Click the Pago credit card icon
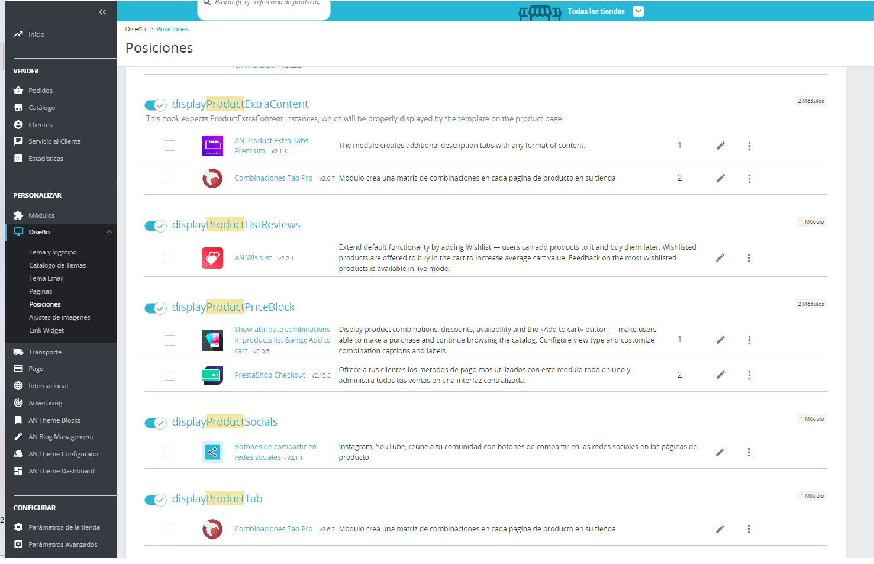This screenshot has width=874, height=564. tap(18, 369)
